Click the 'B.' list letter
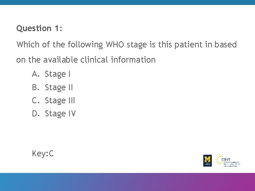This screenshot has height=191, width=255. pos(35,87)
